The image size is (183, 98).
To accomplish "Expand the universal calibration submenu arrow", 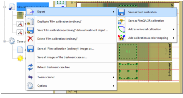I will (174, 29).
